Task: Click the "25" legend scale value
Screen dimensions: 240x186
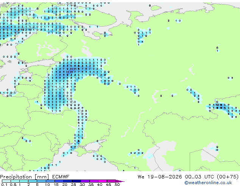Action: tap(73, 184)
